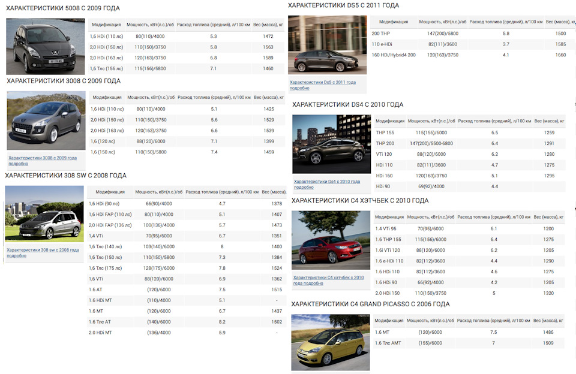Viewport: 576px width, 374px height.
Task: Select '1.6i VTi 120' modification
Action: click(x=388, y=251)
